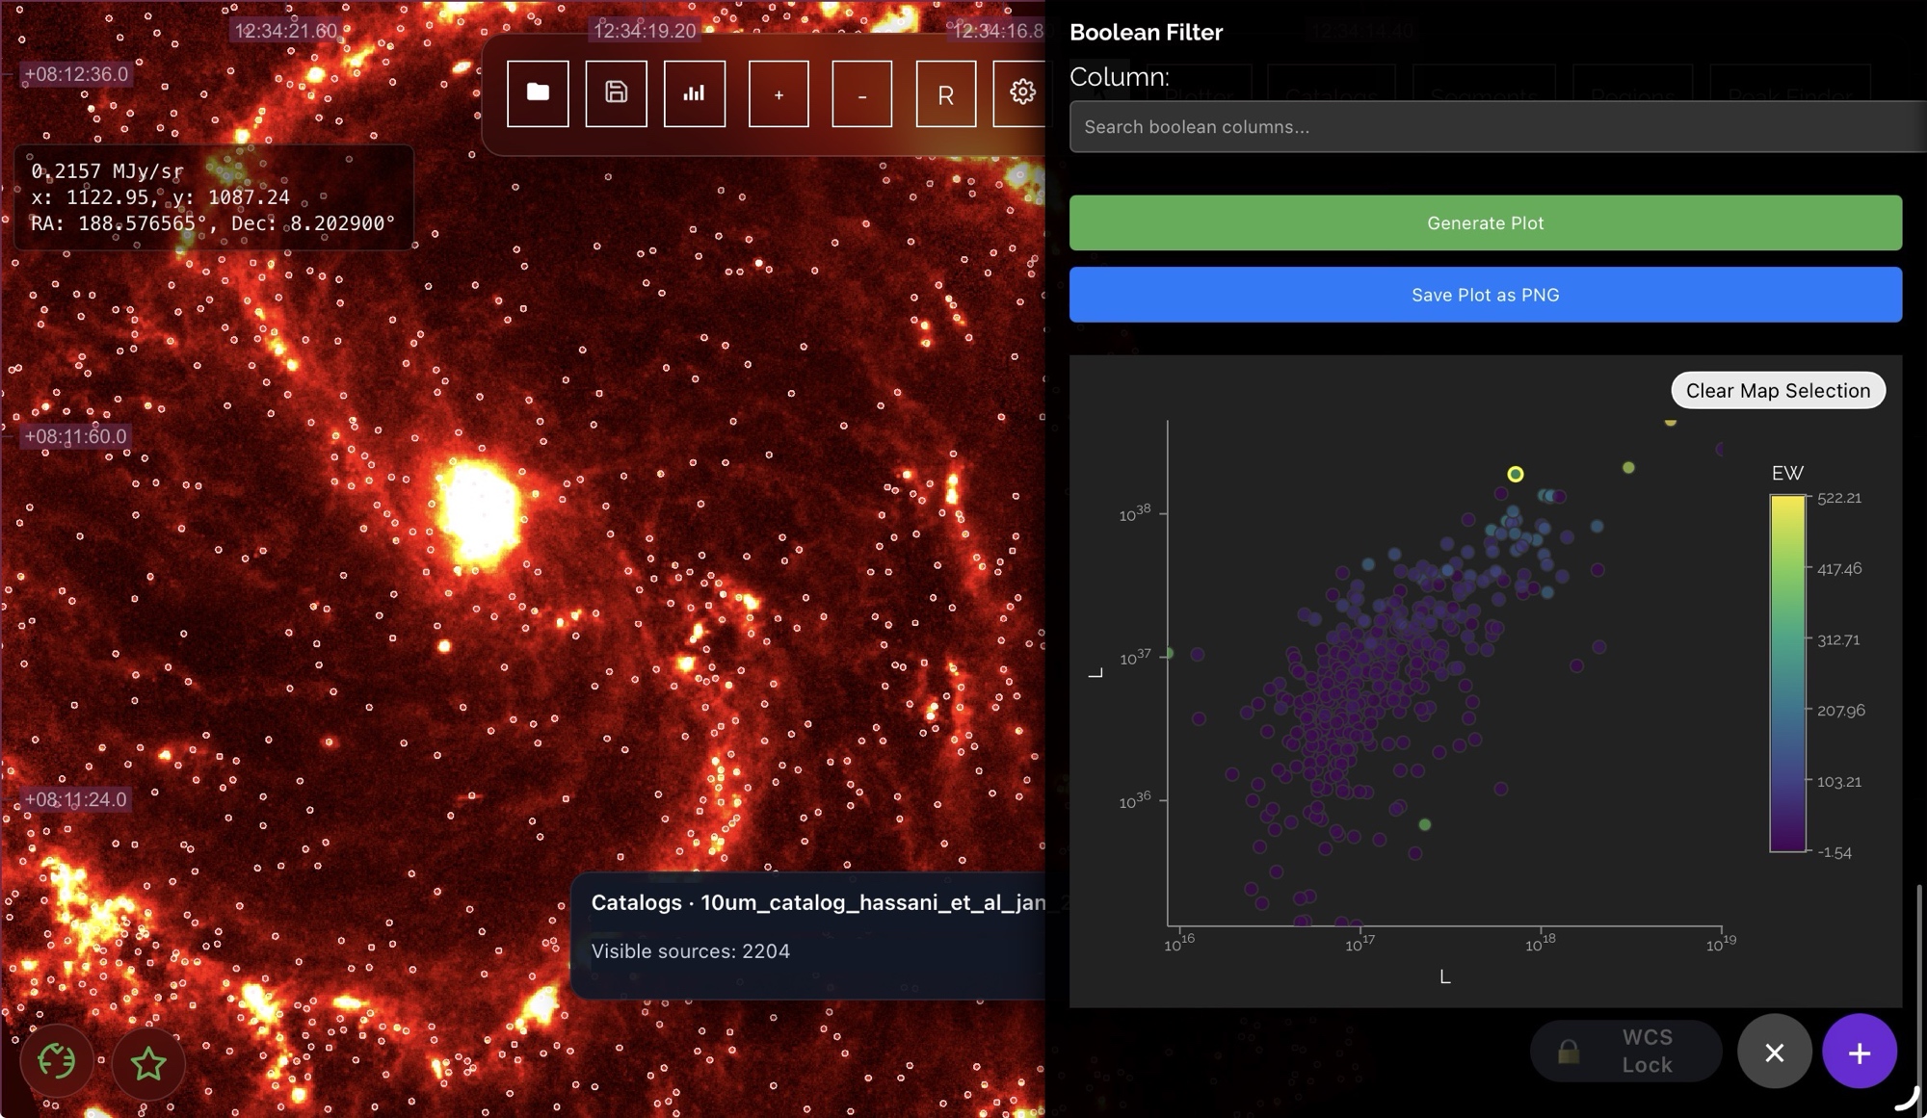
Task: Open file with the folder icon
Action: coord(538,93)
